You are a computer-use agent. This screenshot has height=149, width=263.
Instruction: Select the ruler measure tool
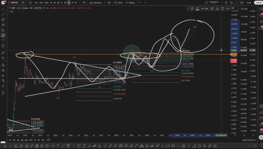coord(3,53)
